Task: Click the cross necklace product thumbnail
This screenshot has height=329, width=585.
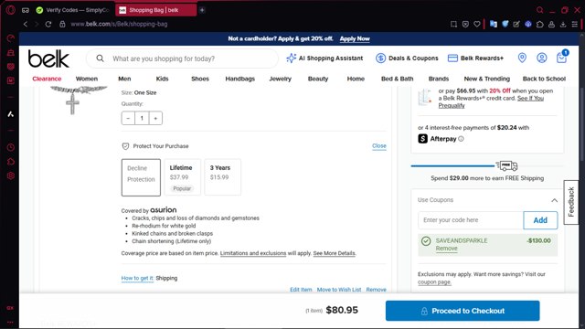Action: (79, 101)
